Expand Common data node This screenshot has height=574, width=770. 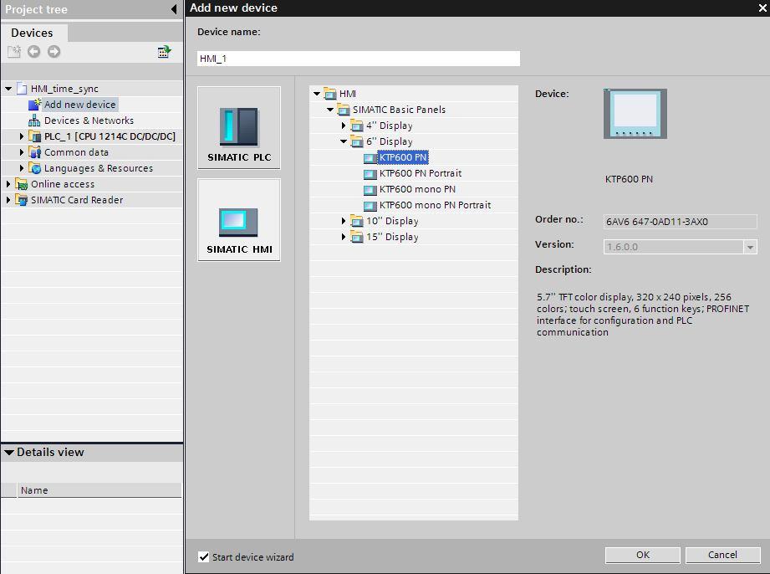pos(21,152)
